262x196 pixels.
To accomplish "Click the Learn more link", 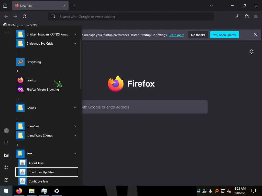I will click(177, 35).
